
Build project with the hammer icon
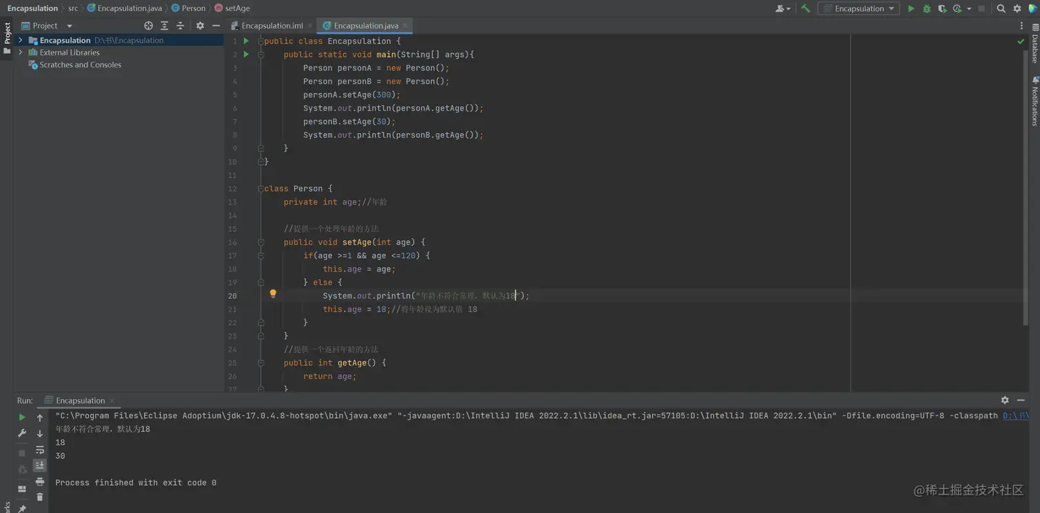pyautogui.click(x=805, y=8)
